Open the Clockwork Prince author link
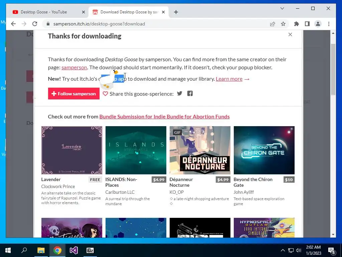Screen dimensions: 342x257 pos(58,186)
